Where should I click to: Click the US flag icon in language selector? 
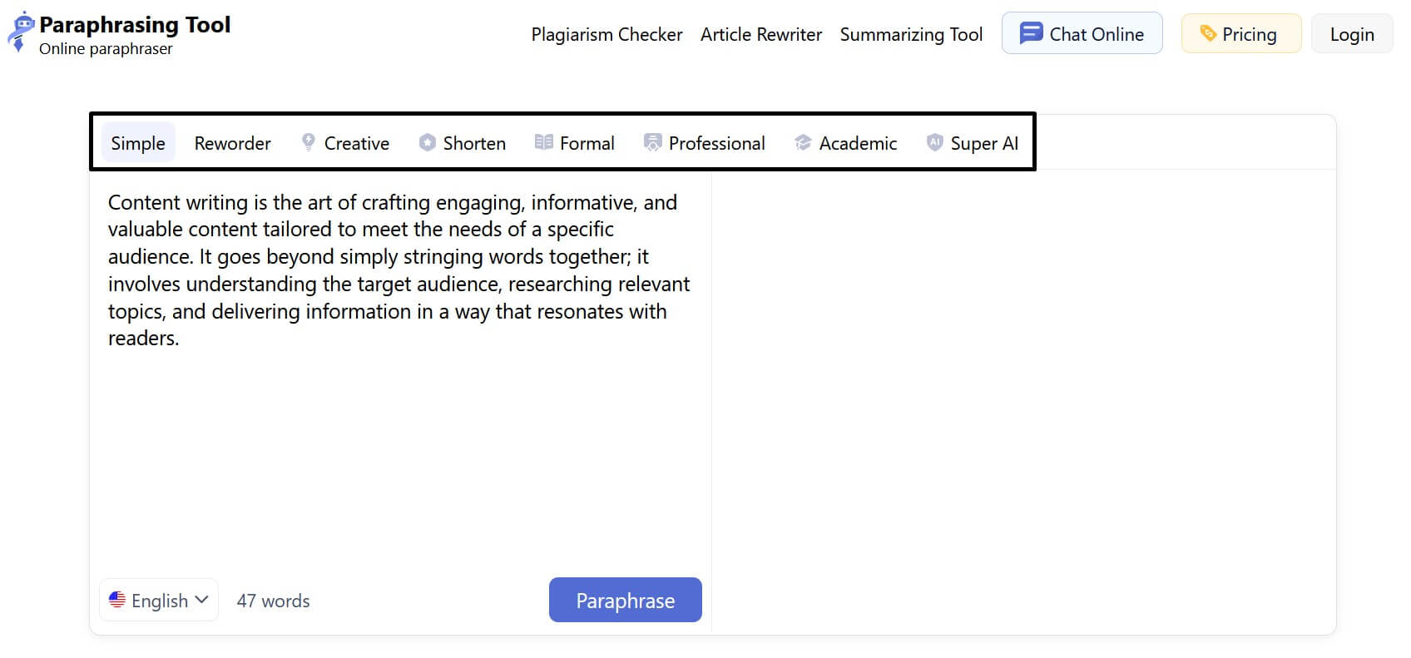(117, 600)
